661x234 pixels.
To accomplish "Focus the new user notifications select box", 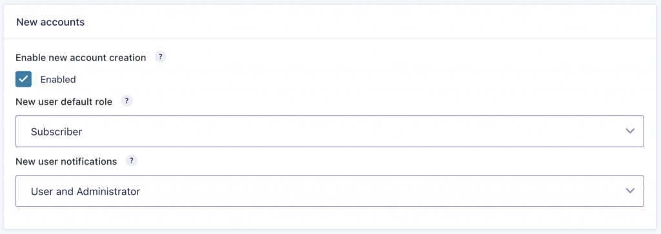I will click(x=330, y=191).
